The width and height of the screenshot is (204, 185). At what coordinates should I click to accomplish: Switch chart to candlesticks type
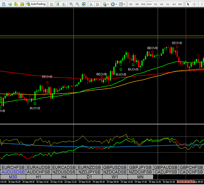click(x=58, y=4)
